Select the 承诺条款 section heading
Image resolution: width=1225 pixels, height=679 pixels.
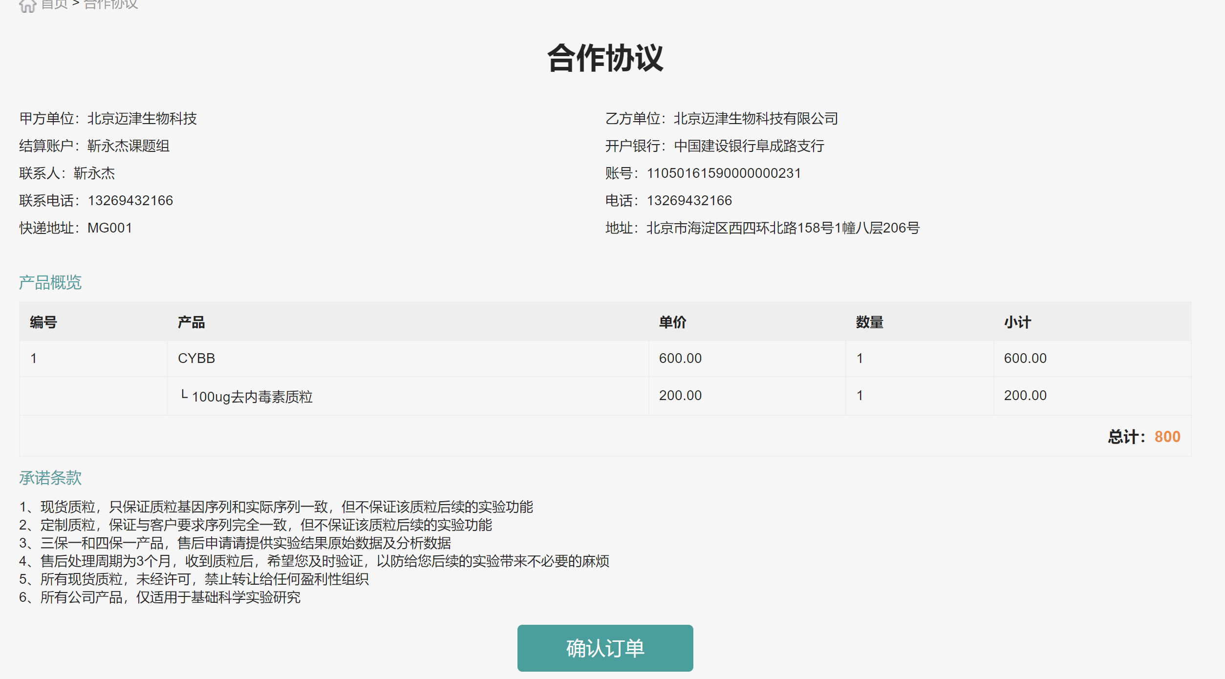tap(50, 478)
